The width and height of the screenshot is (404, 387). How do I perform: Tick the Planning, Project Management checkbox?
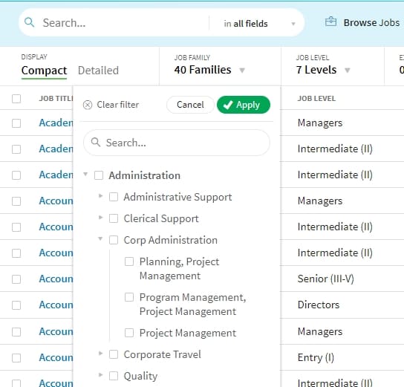pyautogui.click(x=129, y=261)
